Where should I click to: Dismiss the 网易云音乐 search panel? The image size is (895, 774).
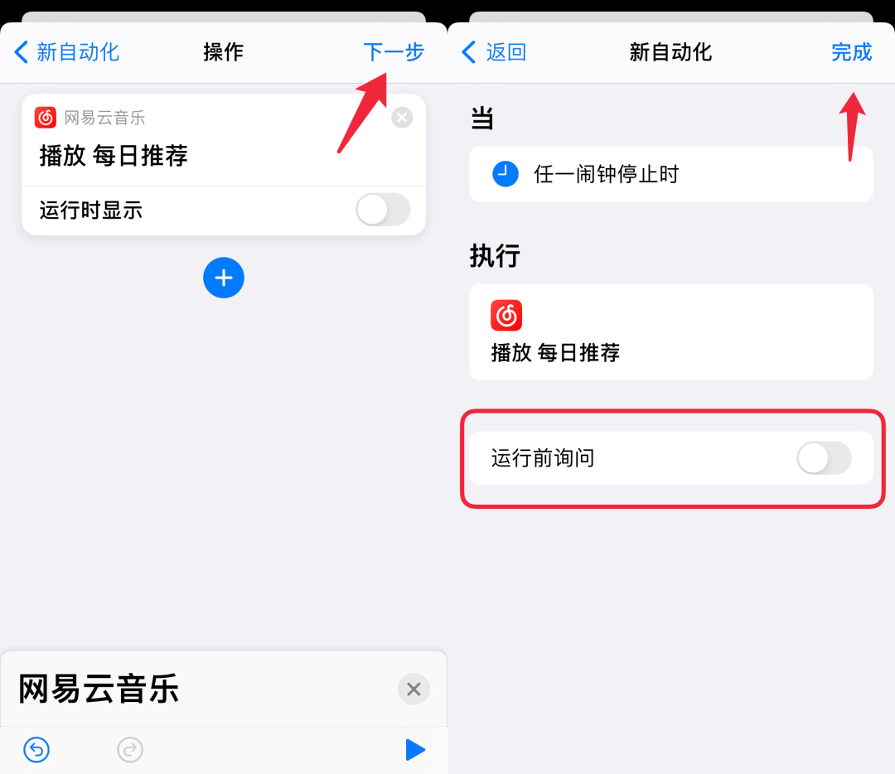[414, 689]
